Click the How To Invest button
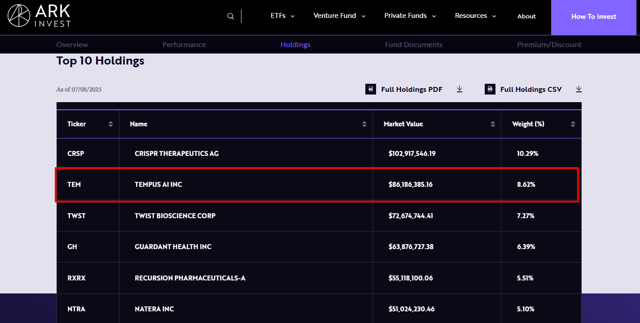Screen dimensions: 640x323 (x=594, y=17)
